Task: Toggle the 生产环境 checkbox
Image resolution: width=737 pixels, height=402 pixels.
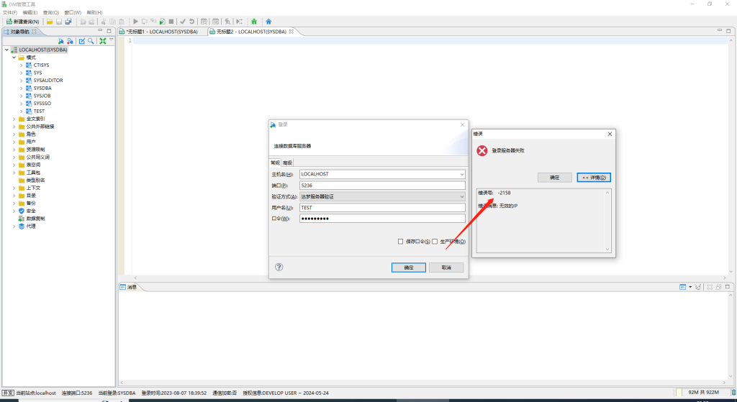Action: (x=435, y=242)
